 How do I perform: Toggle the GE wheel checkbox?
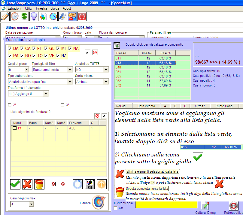click(x=46, y=48)
